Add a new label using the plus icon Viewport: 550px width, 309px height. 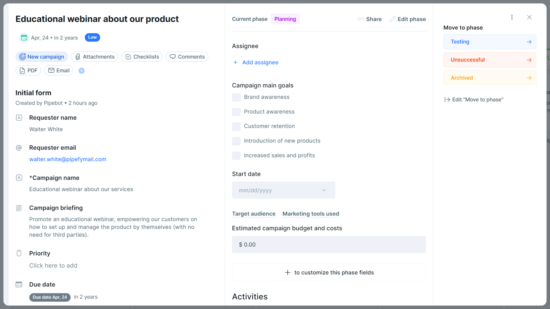click(x=81, y=71)
